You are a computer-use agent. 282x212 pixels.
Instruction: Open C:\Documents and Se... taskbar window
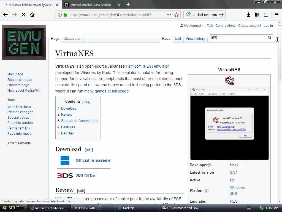click(x=181, y=208)
